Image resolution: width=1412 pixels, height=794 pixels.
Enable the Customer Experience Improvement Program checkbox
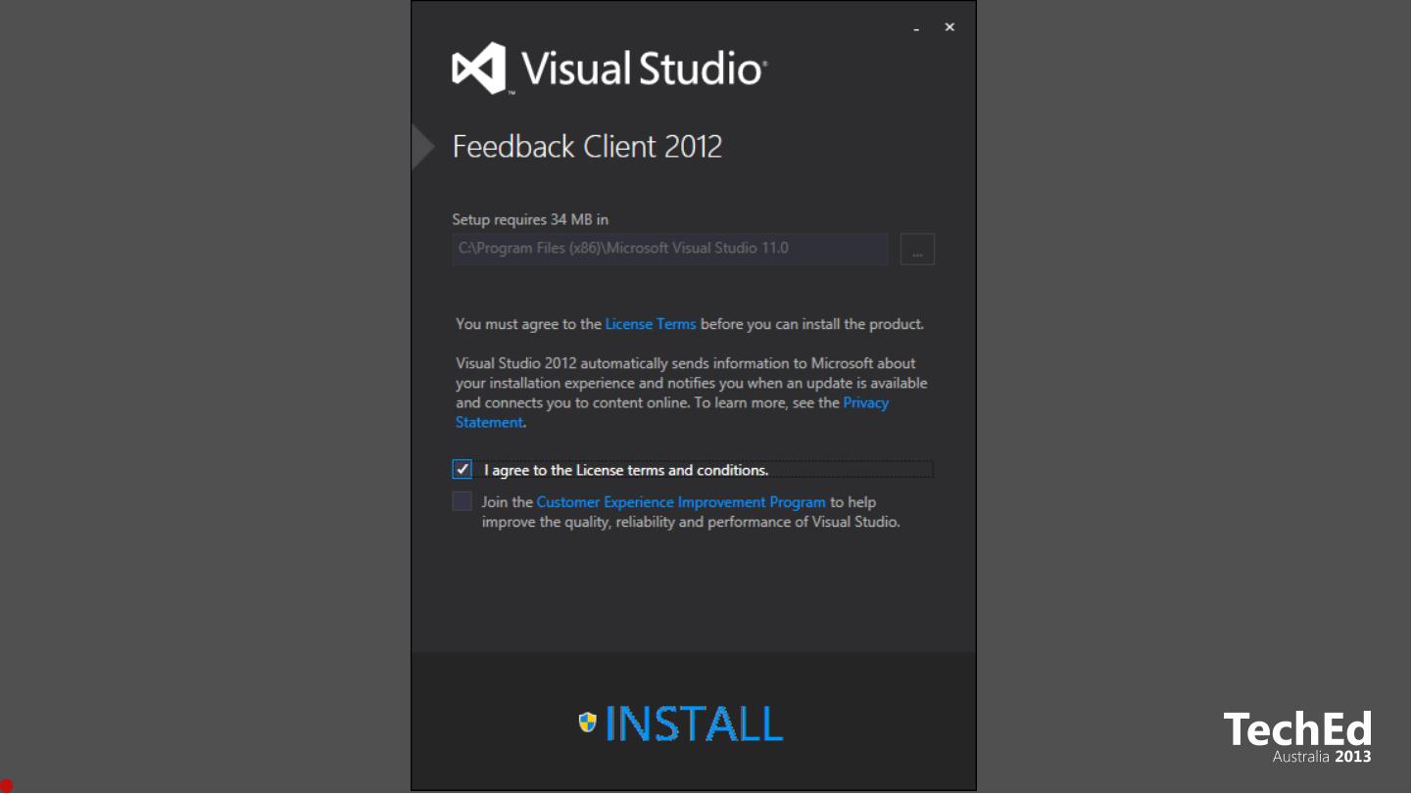coord(463,501)
